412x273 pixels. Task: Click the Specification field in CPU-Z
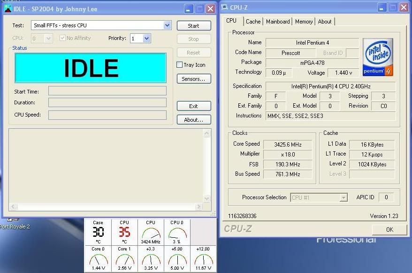click(330, 86)
